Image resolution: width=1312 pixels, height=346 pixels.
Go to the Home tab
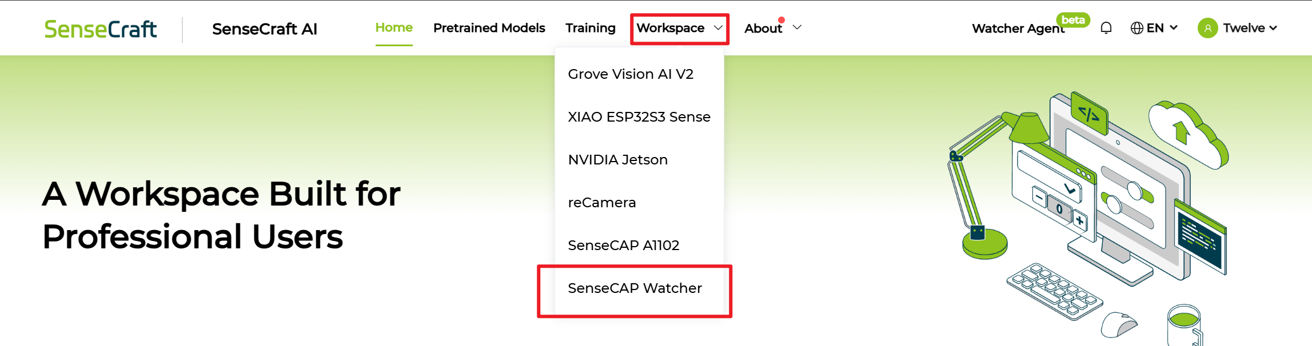[x=394, y=28]
